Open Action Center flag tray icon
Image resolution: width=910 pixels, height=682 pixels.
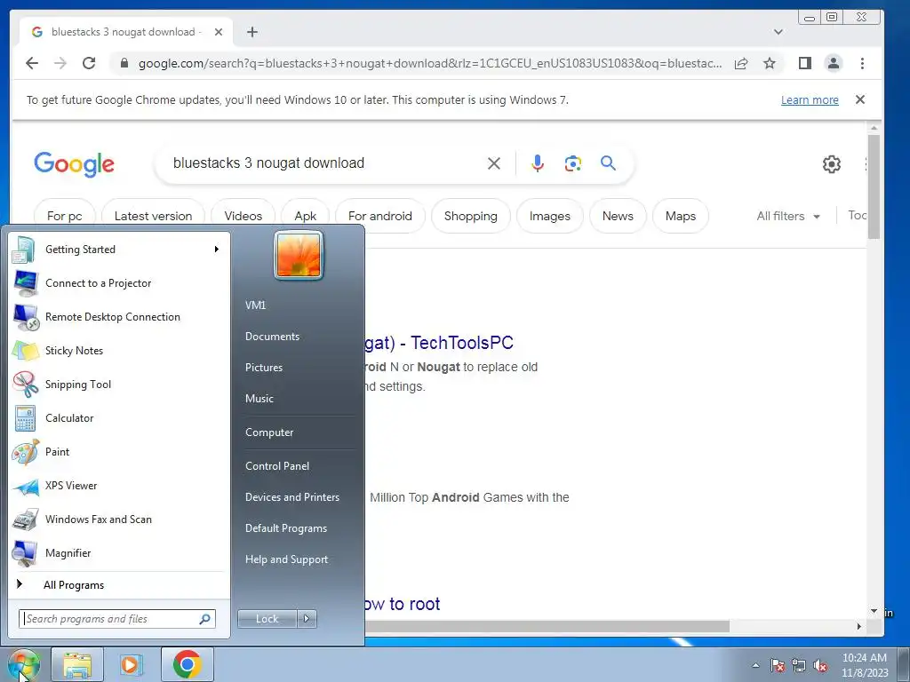[778, 666]
